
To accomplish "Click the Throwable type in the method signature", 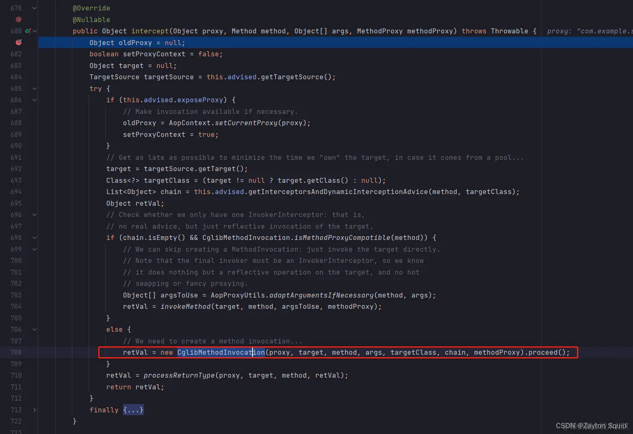I will click(x=510, y=31).
